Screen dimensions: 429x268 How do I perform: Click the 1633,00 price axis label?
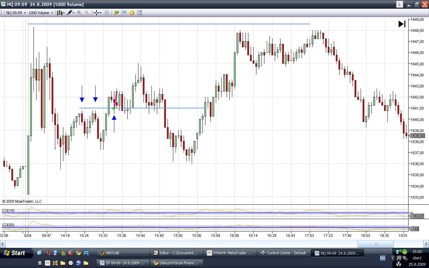tap(417, 197)
